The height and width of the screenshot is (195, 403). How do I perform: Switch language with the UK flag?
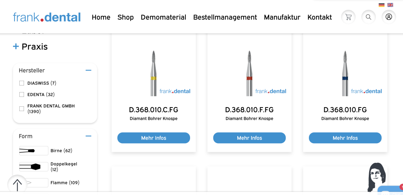pyautogui.click(x=390, y=5)
